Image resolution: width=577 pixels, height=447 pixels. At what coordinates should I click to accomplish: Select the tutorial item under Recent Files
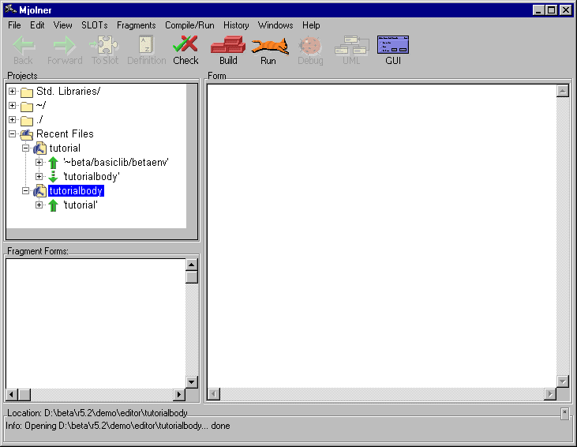(x=65, y=148)
